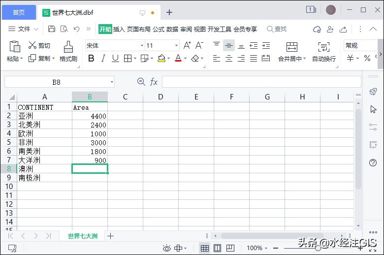Viewport: 384px width, 255px height.
Task: Open Print Preview icon
Action: click(64, 29)
